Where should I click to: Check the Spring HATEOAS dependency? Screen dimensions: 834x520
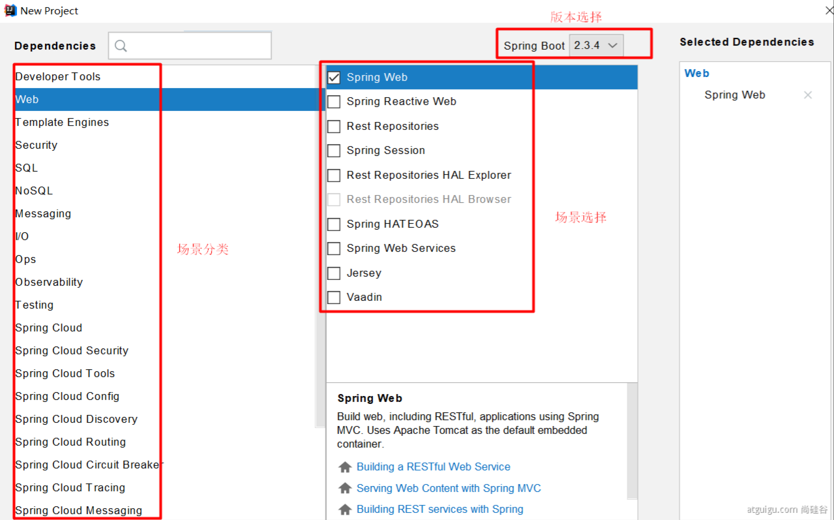point(334,224)
